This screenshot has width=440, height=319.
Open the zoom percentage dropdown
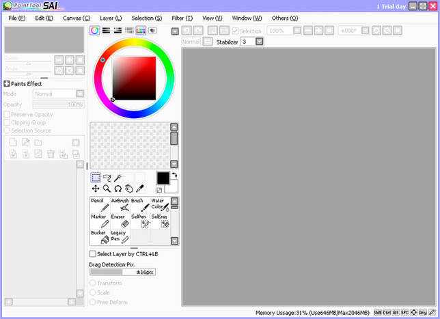[x=297, y=30]
